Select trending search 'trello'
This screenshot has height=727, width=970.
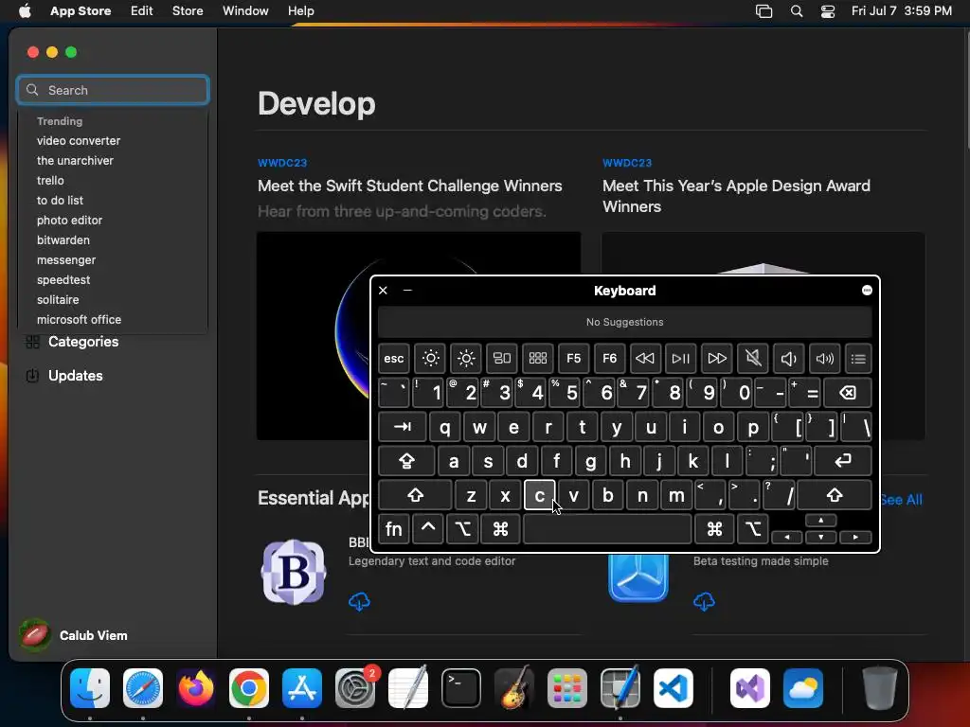tap(50, 181)
